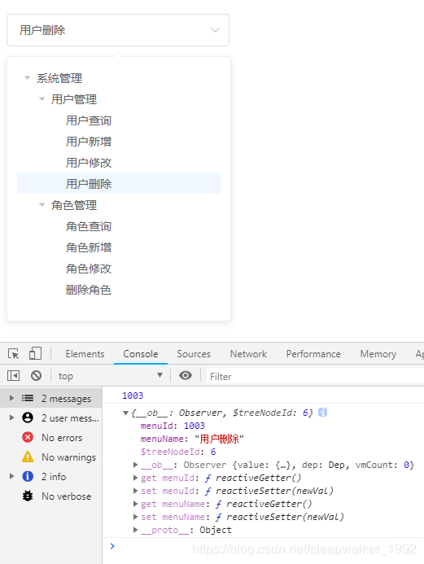
Task: Expand the set menuId reactiveSetter entry
Action: (x=136, y=491)
